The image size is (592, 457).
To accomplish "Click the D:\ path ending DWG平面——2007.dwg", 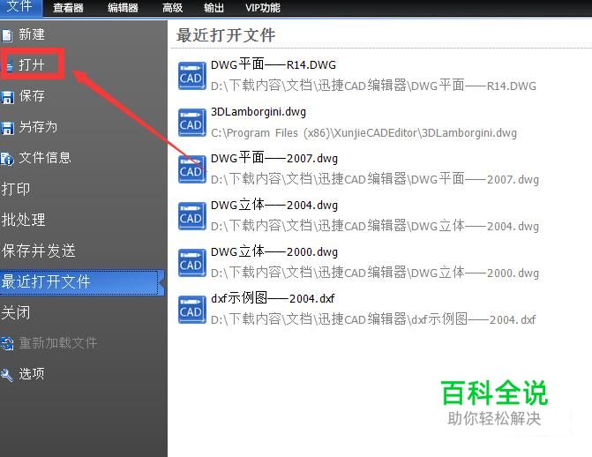I will coord(375,179).
